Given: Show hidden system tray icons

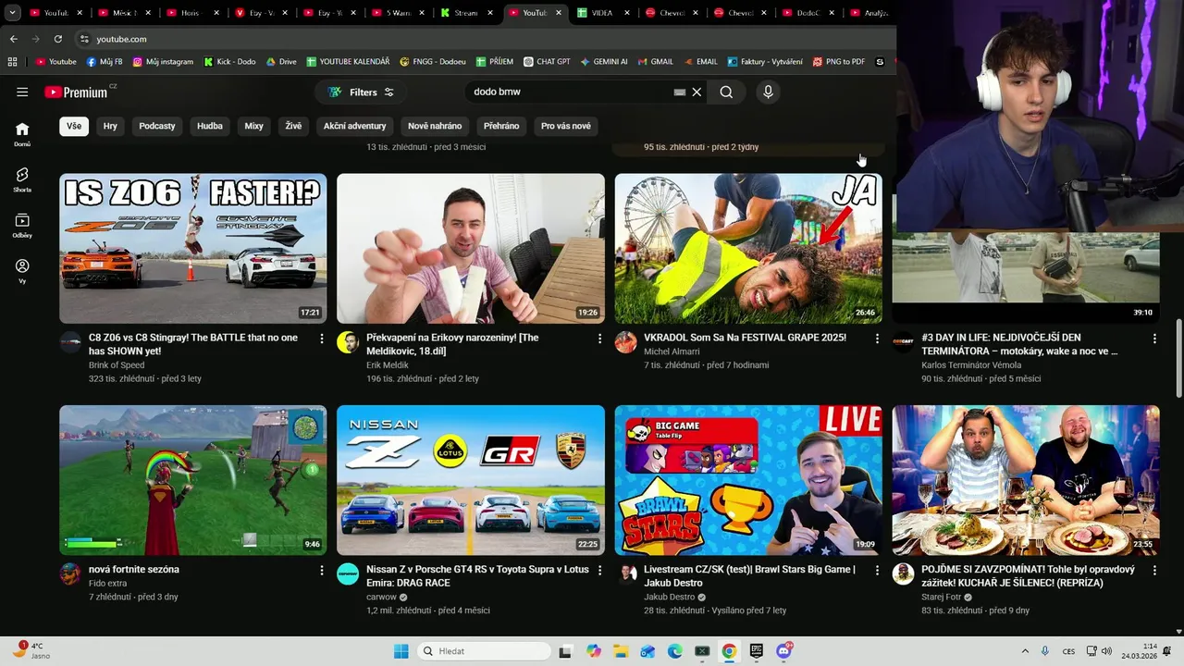Looking at the screenshot, I should pos(1025,651).
